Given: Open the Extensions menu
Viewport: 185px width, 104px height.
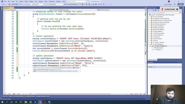Looking at the screenshot, I should click(52, 1).
